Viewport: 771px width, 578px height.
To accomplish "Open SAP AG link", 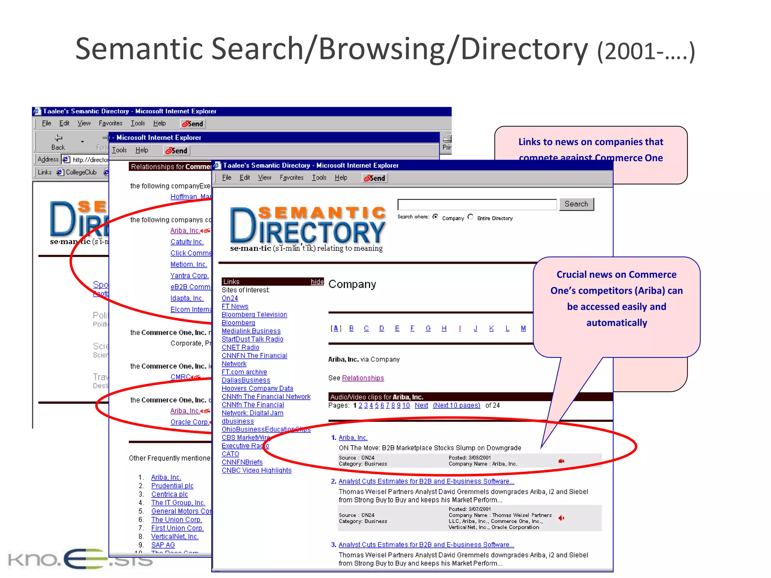I will (x=163, y=545).
